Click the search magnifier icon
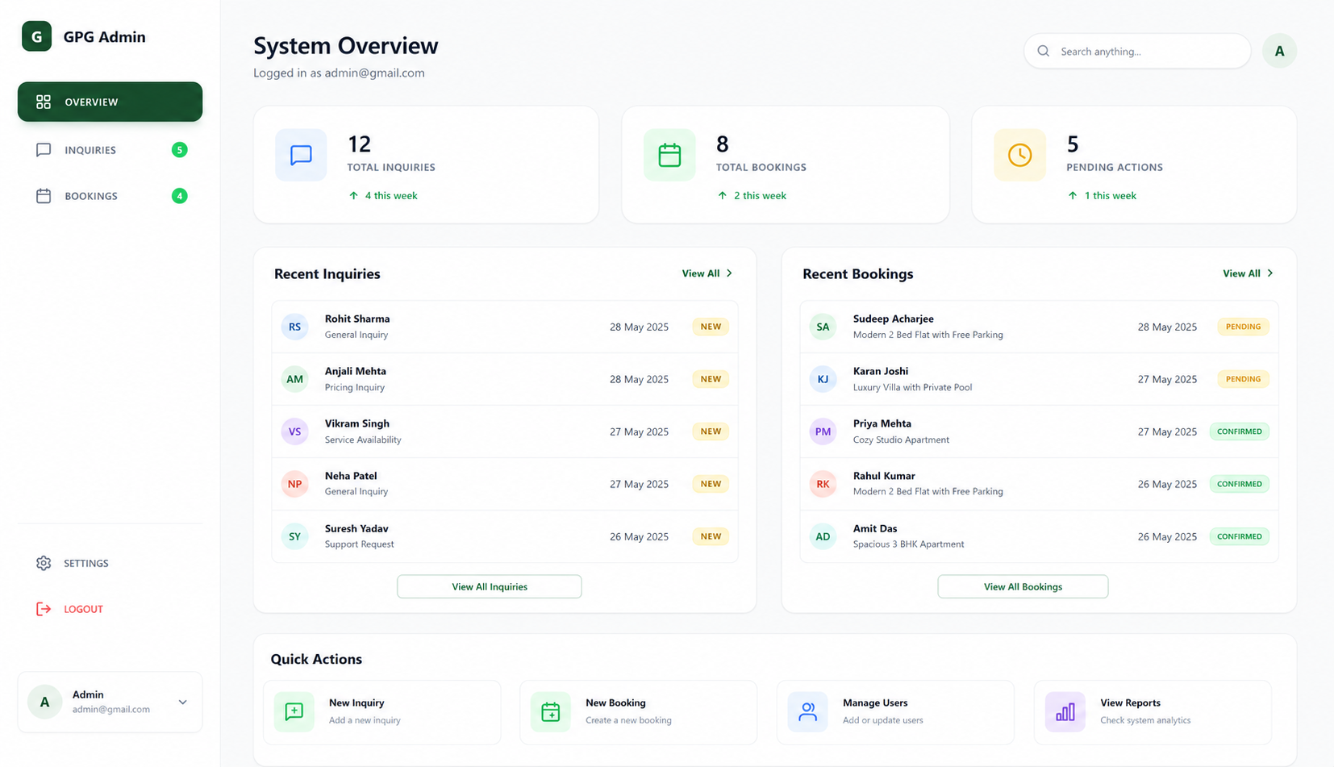1334x767 pixels. pyautogui.click(x=1043, y=51)
